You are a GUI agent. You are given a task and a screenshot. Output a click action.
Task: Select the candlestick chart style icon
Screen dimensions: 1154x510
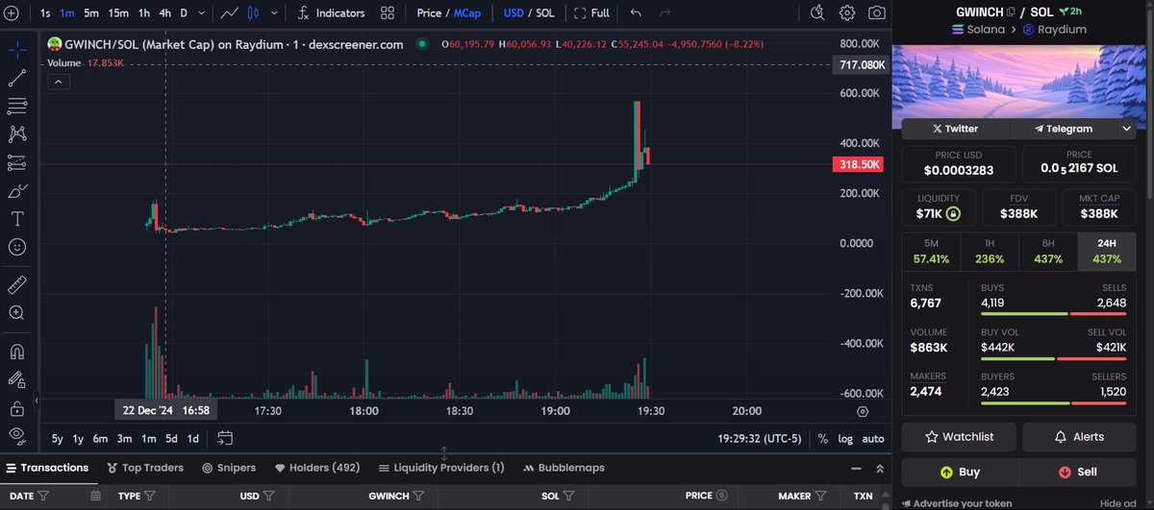(x=254, y=13)
